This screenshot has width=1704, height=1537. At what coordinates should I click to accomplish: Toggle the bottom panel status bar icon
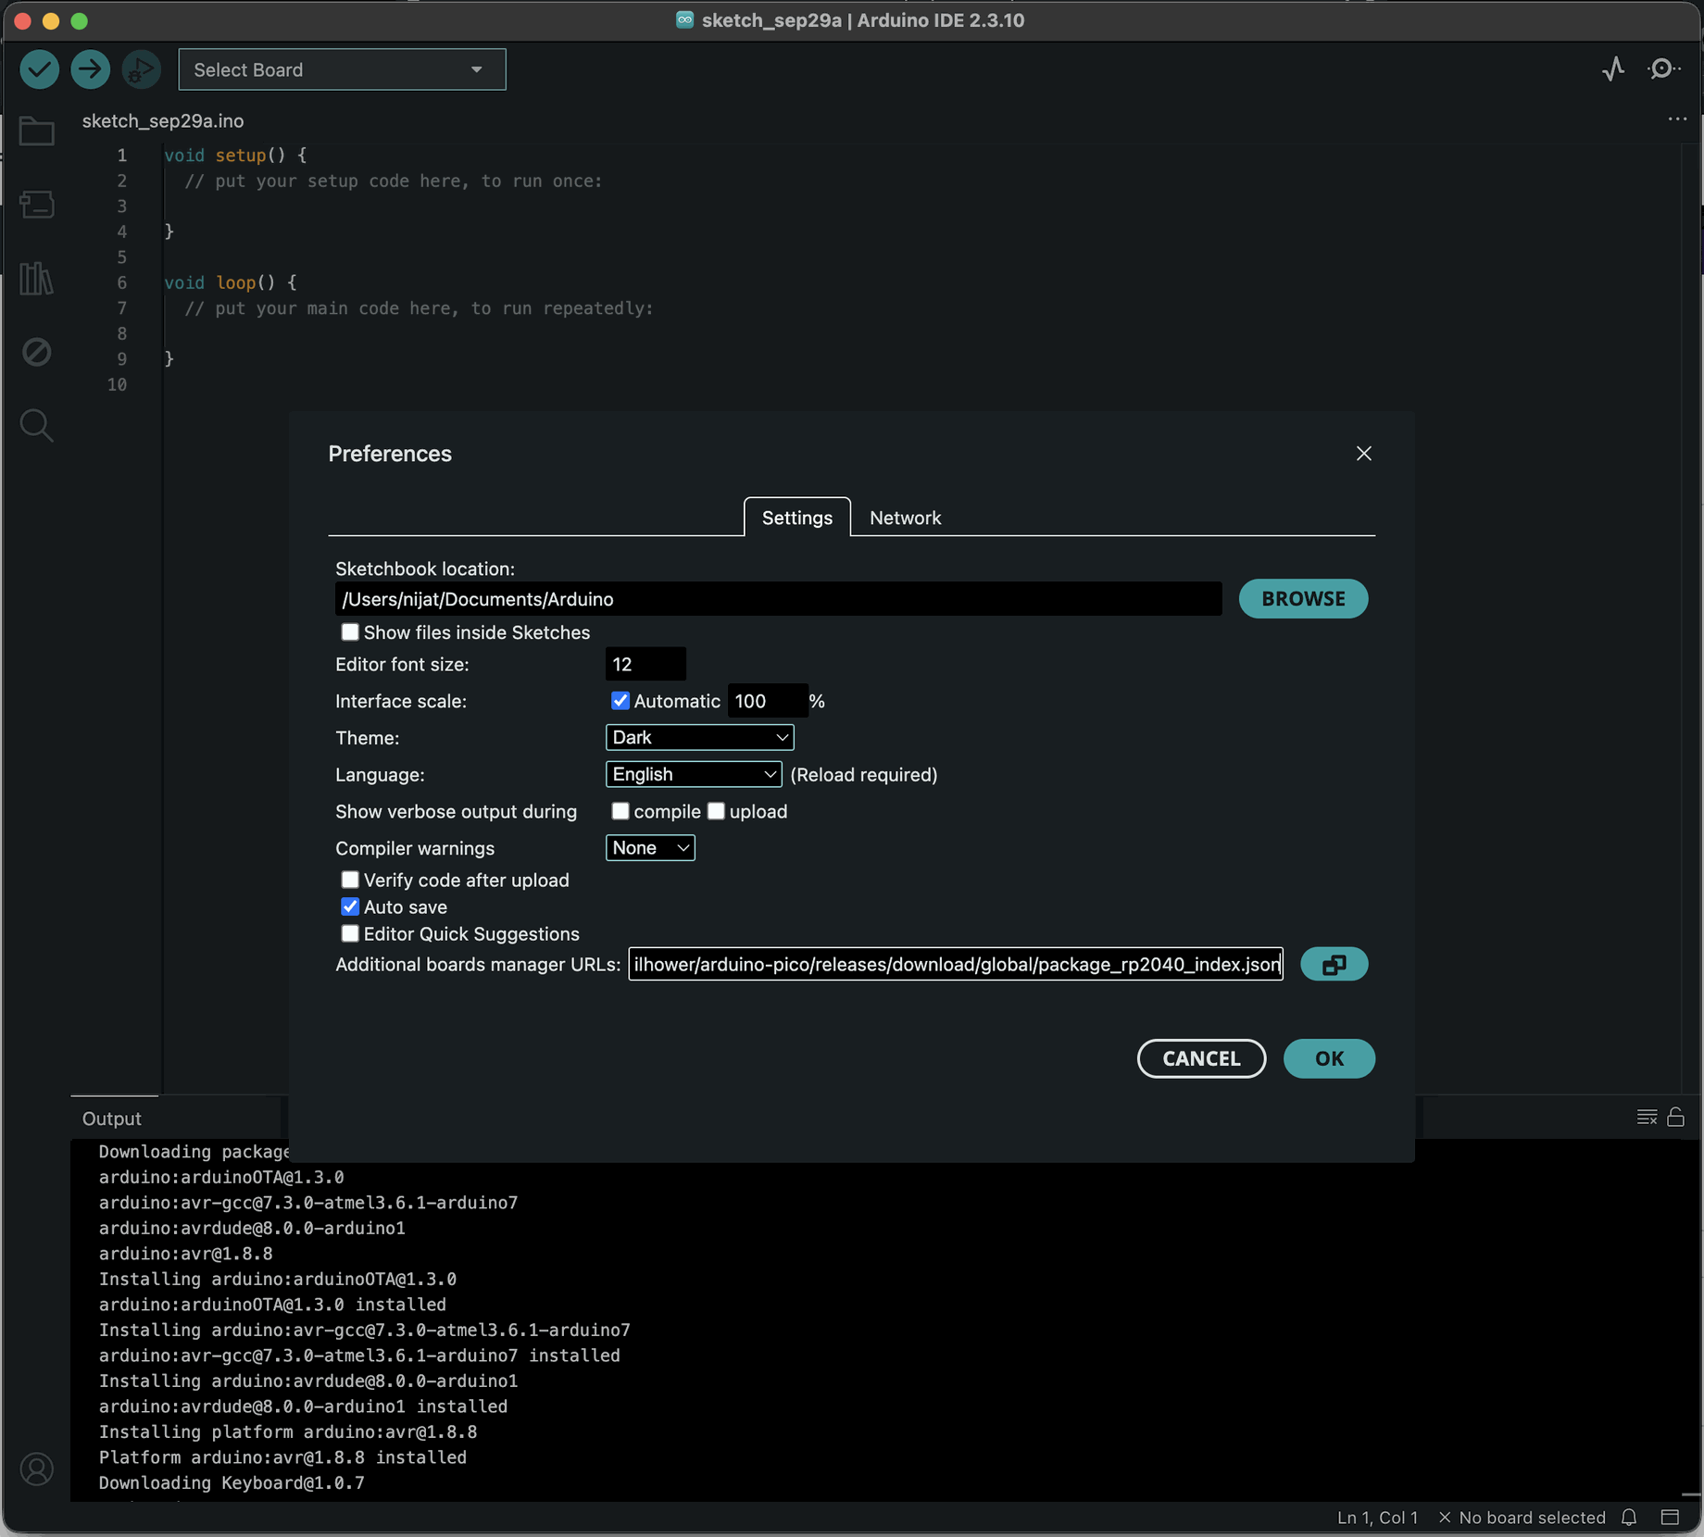click(1670, 1518)
